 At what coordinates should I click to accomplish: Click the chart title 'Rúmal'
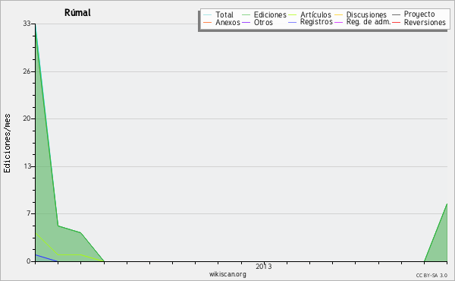click(77, 13)
